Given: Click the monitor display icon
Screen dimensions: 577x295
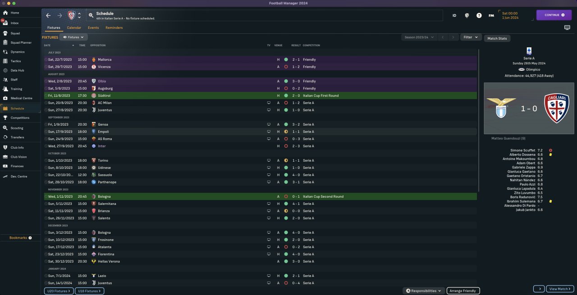Looking at the screenshot, I should point(567,27).
